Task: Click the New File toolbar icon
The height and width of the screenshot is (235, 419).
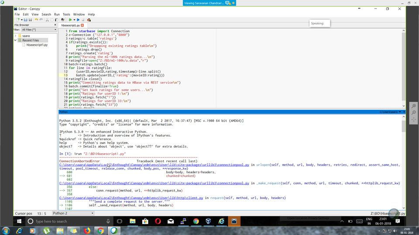Action: [x=18, y=20]
